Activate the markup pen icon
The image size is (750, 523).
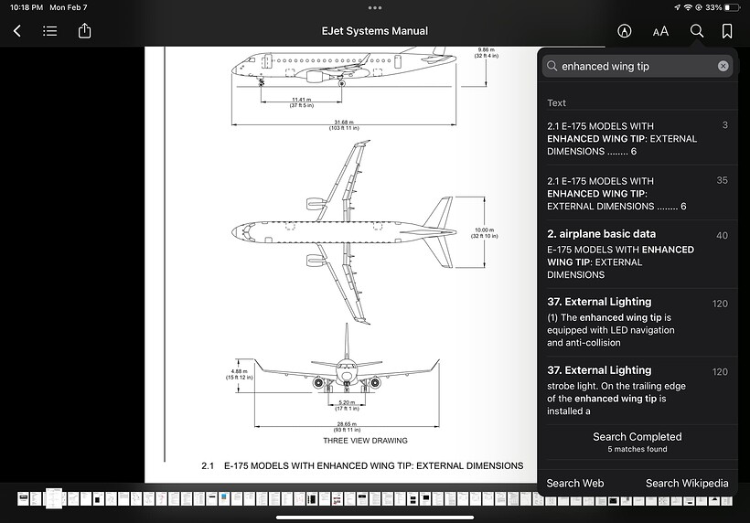(624, 31)
